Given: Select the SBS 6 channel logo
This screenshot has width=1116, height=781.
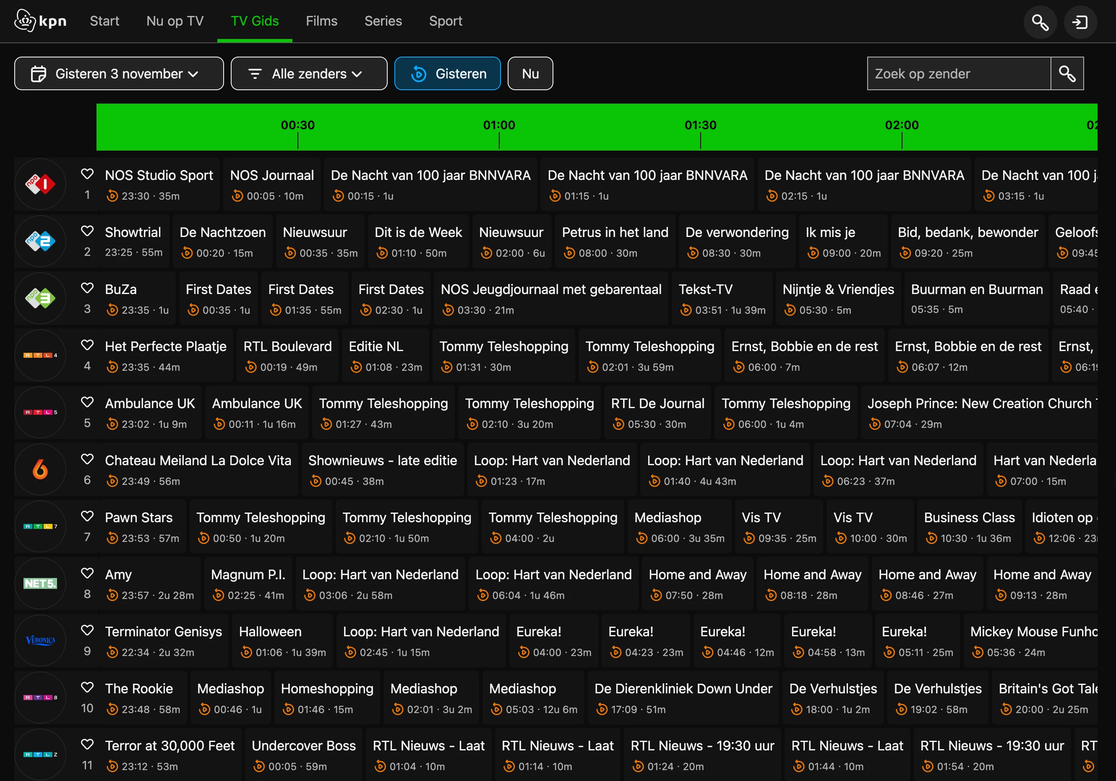Looking at the screenshot, I should click(x=40, y=469).
